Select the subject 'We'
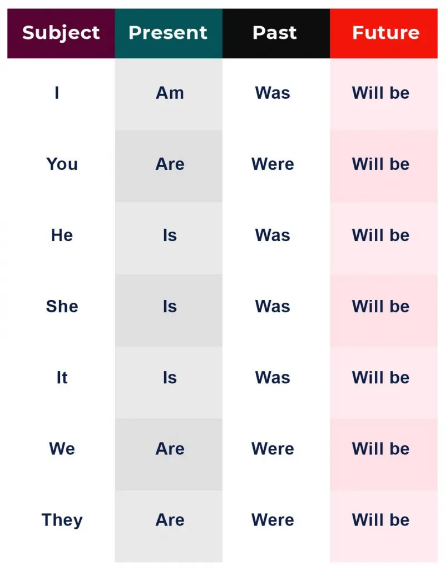The width and height of the screenshot is (445, 576). pos(62,449)
